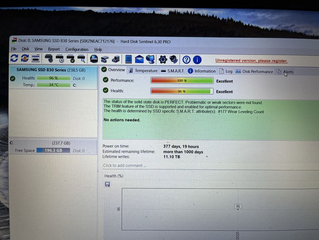Click the Performance 100 % gradient bar
This screenshot has width=319, height=240.
[182, 81]
